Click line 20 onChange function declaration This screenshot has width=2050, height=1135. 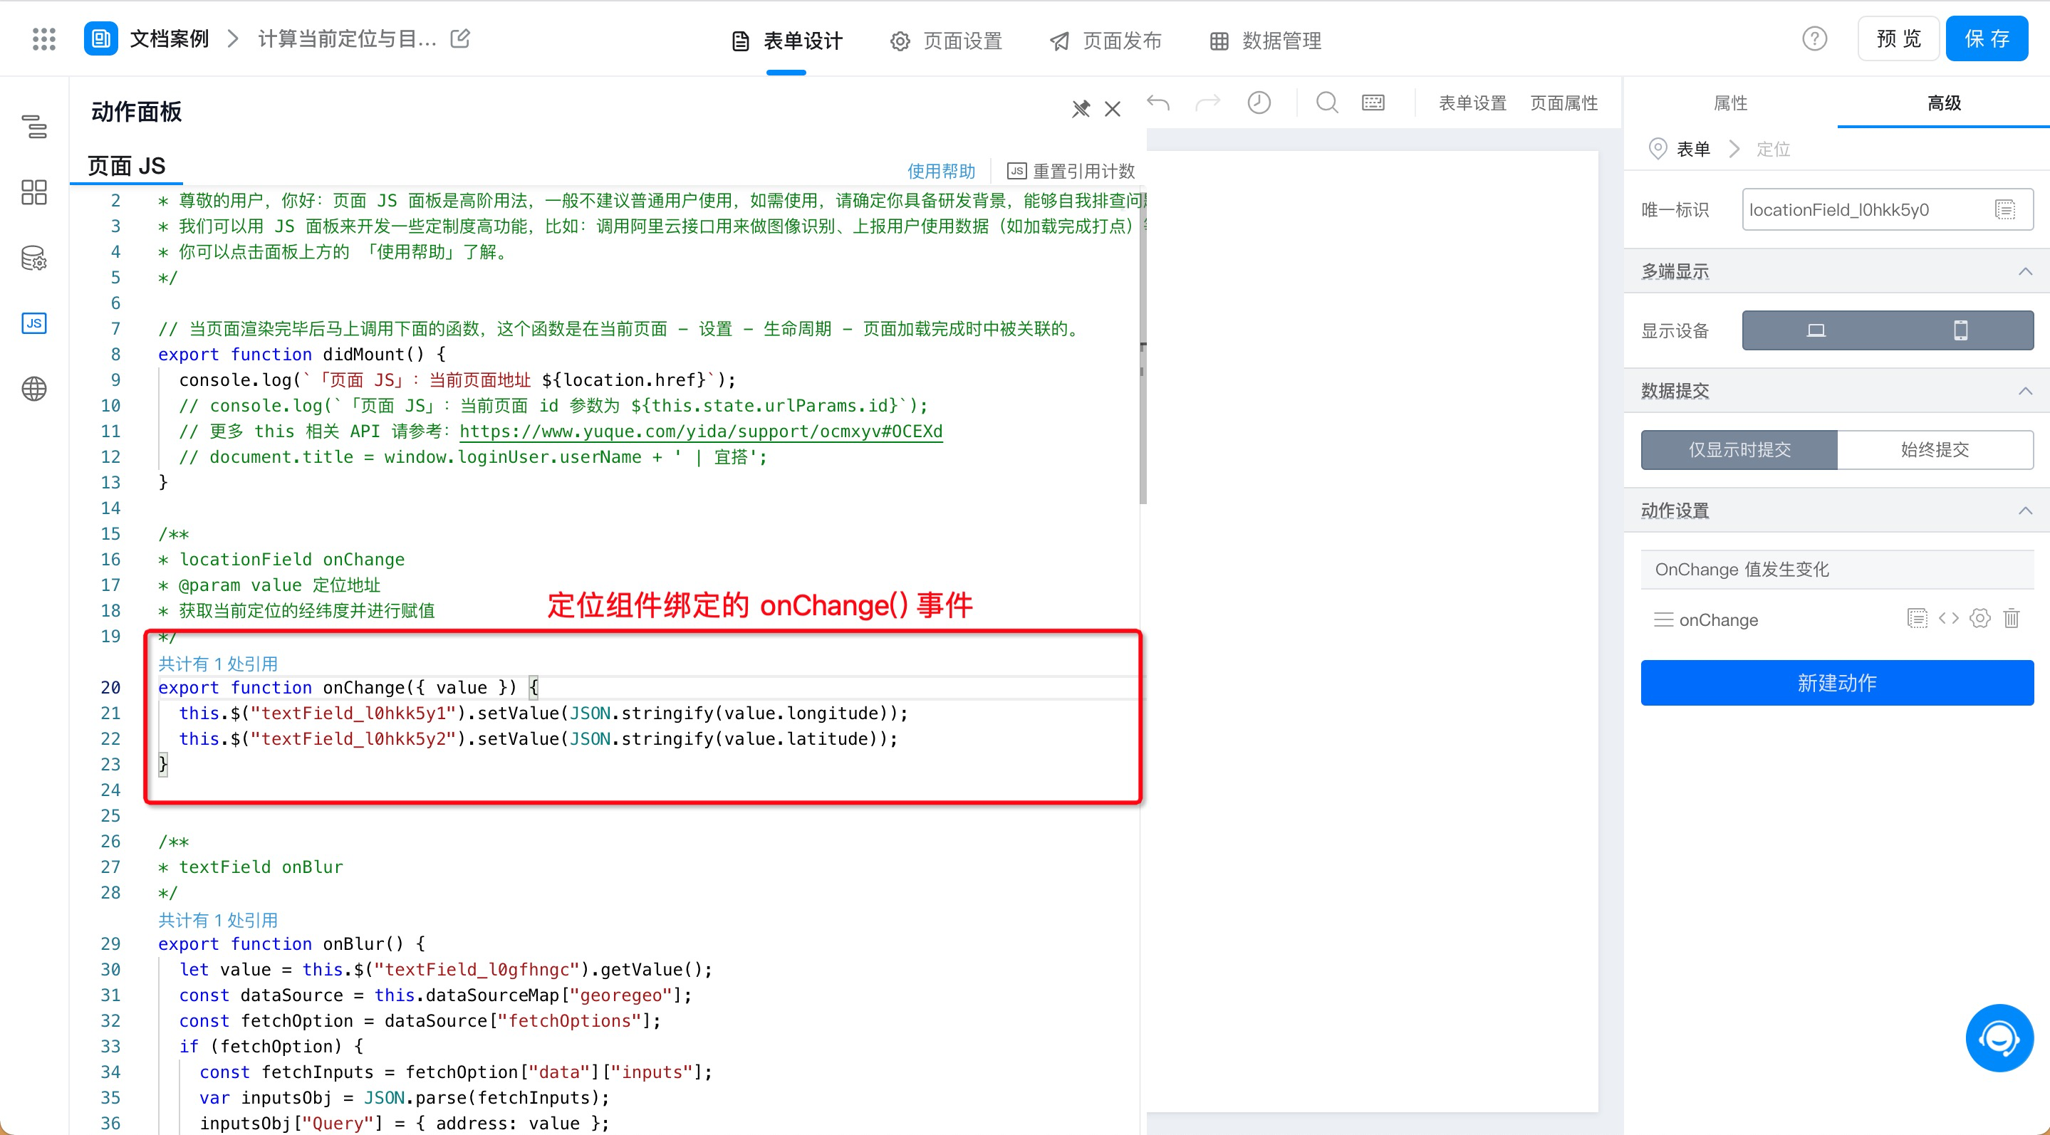click(348, 687)
